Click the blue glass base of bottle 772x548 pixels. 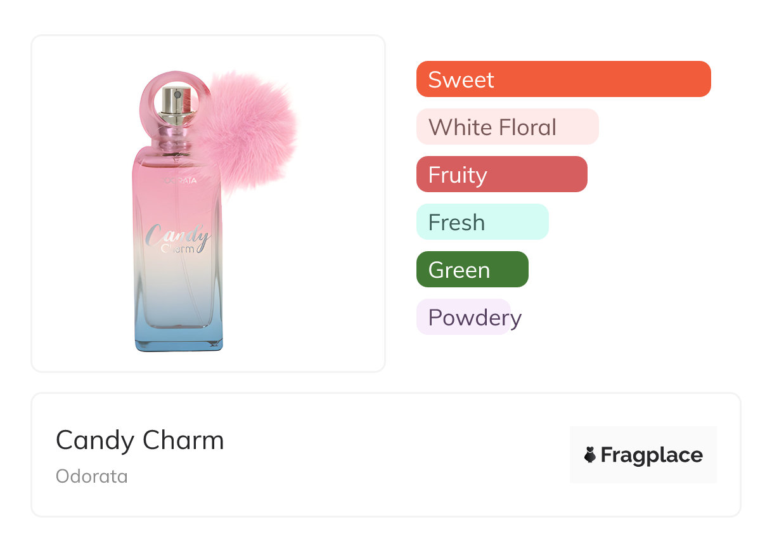pyautogui.click(x=179, y=335)
